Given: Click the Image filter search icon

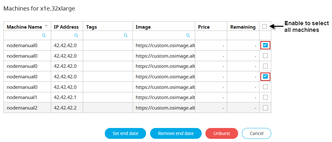Looking at the screenshot, I should pos(188,35).
